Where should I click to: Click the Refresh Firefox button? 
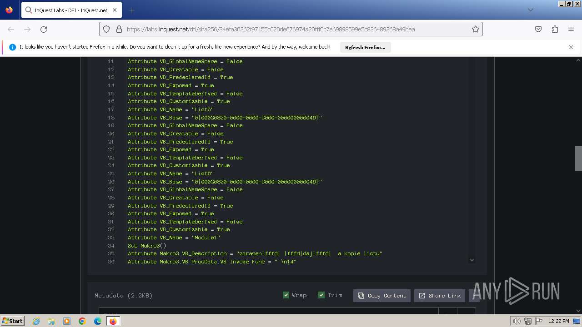365,47
